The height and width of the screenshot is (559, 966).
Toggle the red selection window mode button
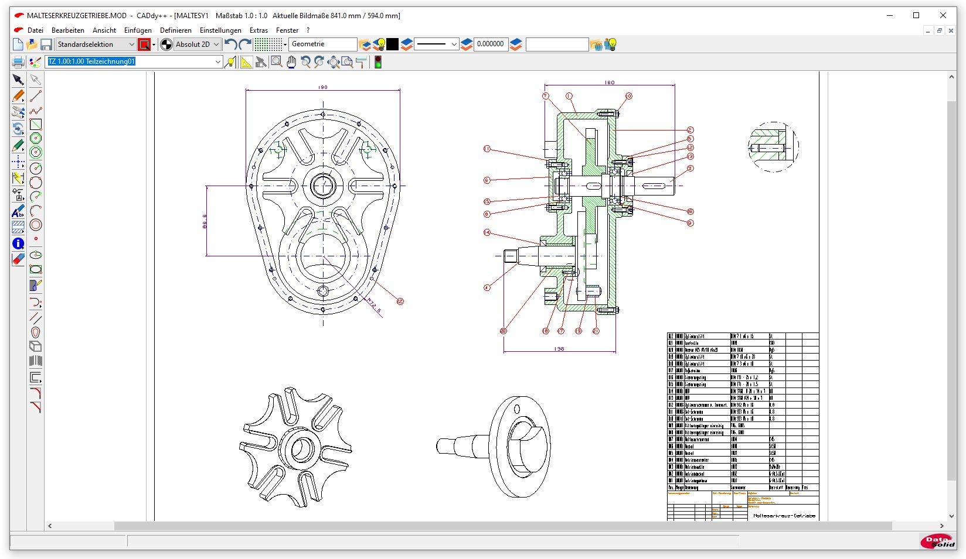pos(144,44)
